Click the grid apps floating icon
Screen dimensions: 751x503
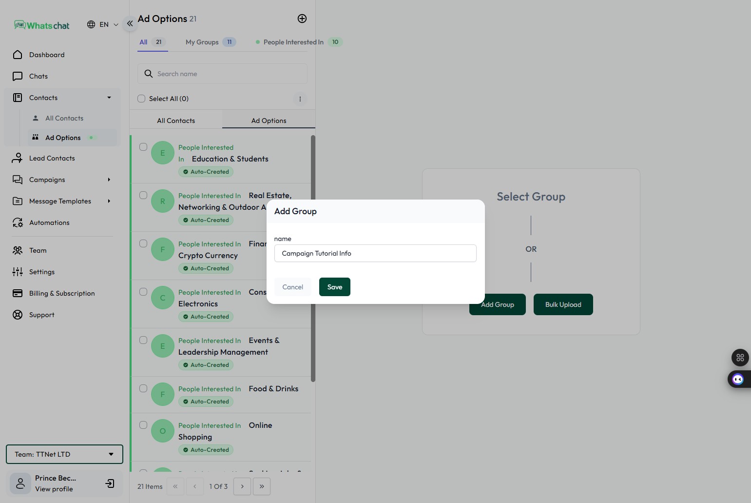coord(740,358)
